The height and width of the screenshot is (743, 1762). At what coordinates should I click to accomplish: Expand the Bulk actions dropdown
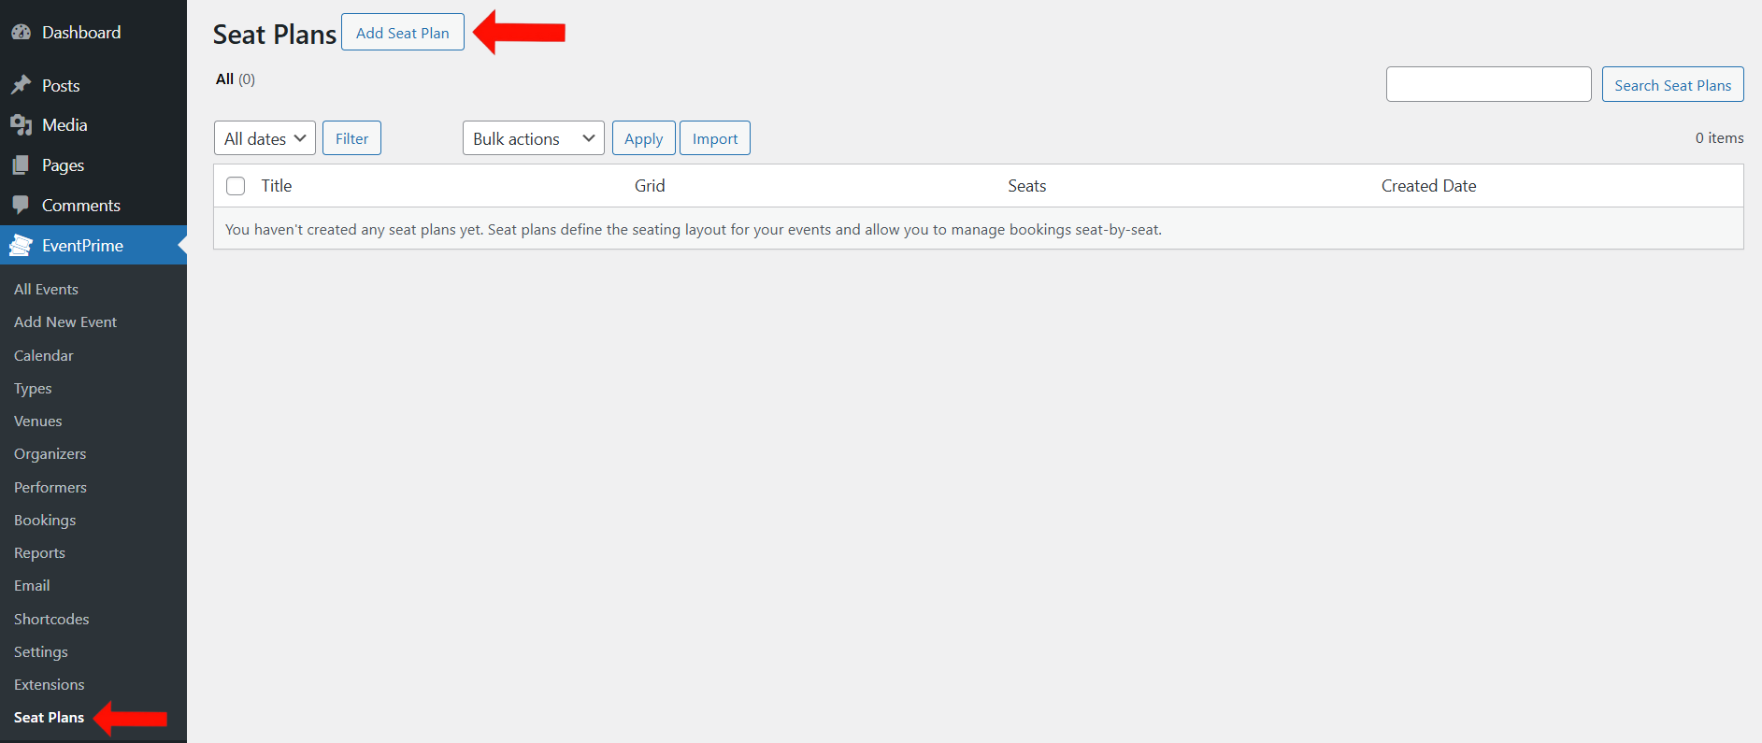point(533,138)
